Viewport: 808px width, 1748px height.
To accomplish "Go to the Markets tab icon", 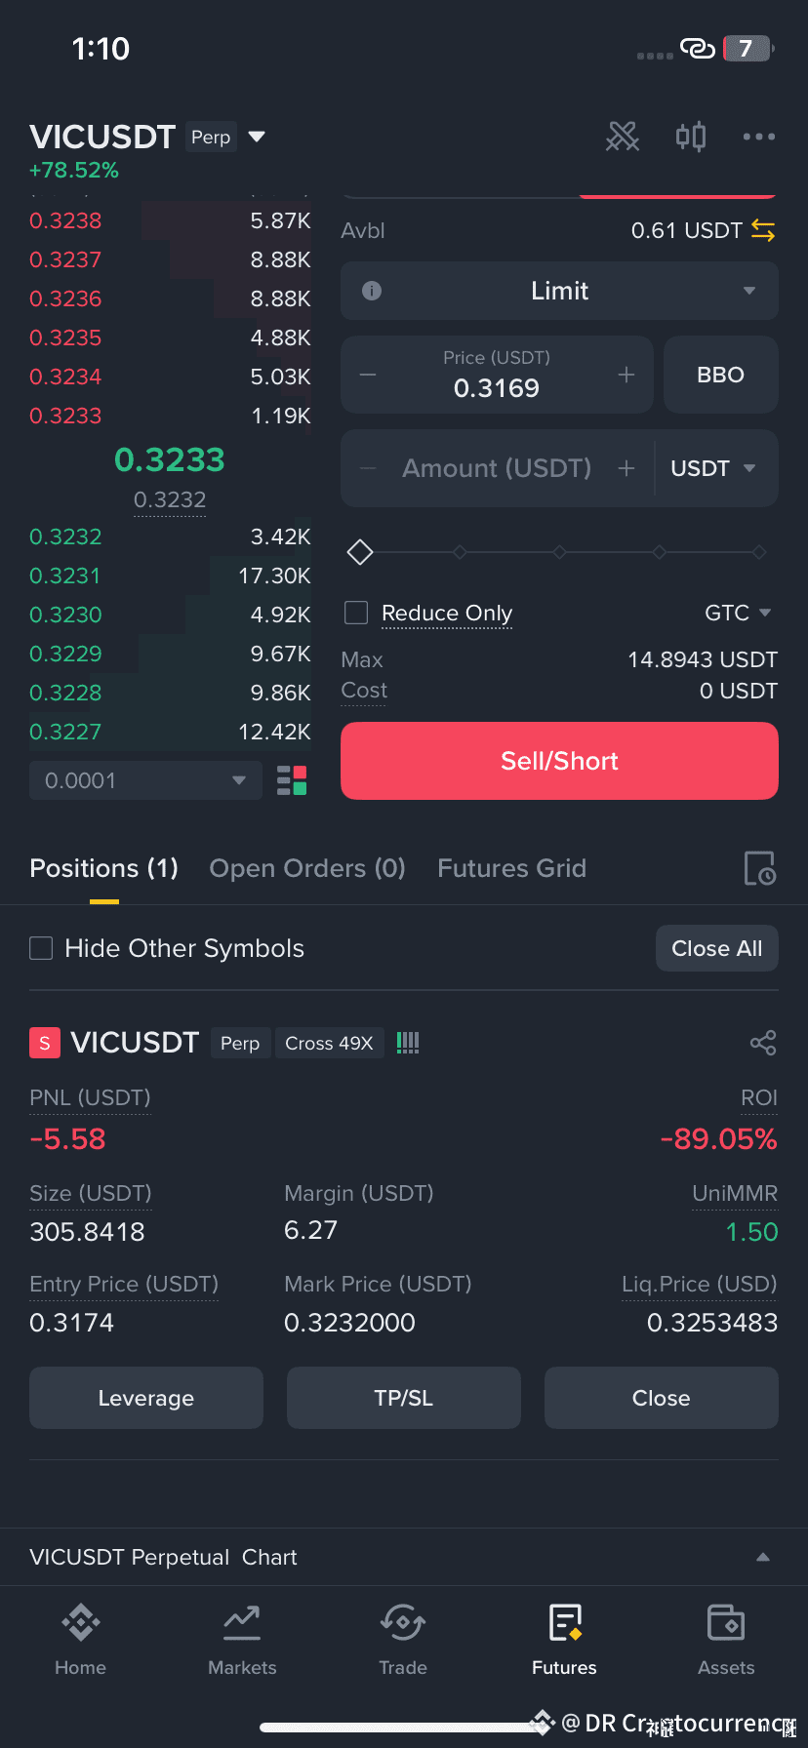I will click(242, 1623).
